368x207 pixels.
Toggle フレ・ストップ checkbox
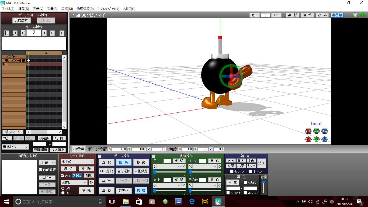245,193
